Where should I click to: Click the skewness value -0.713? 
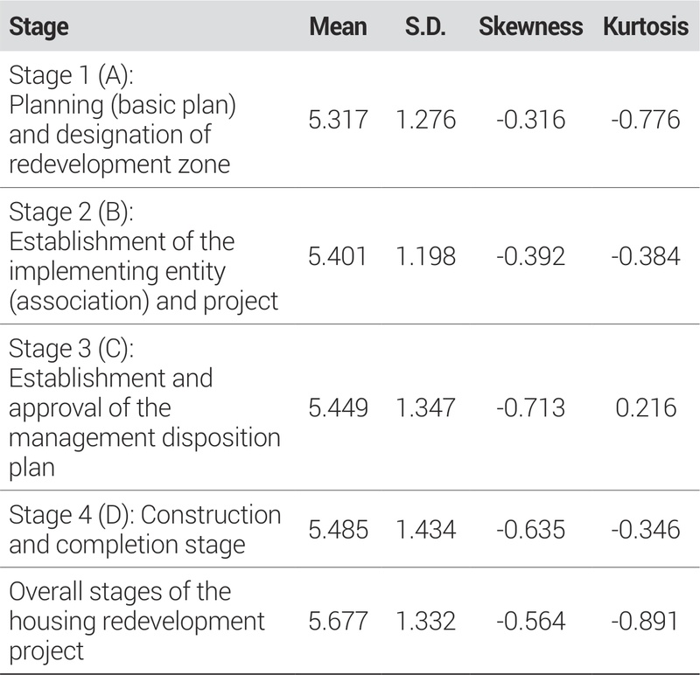(x=530, y=407)
